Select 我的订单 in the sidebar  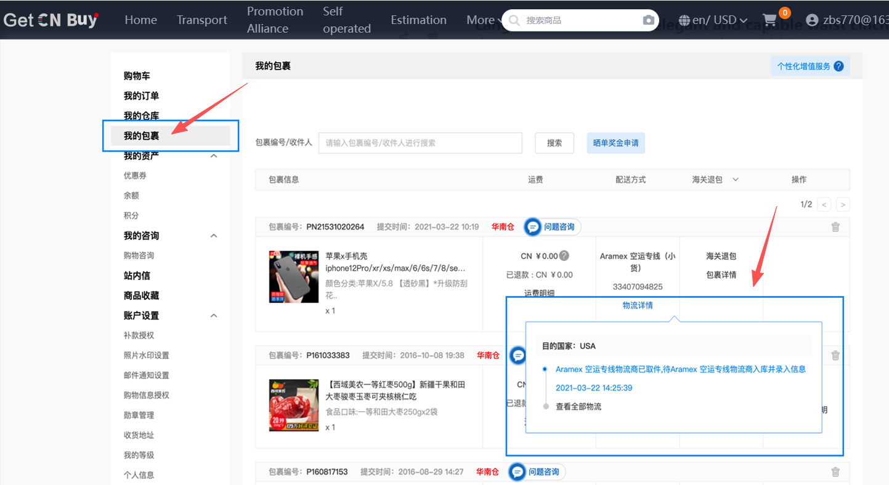pos(141,96)
